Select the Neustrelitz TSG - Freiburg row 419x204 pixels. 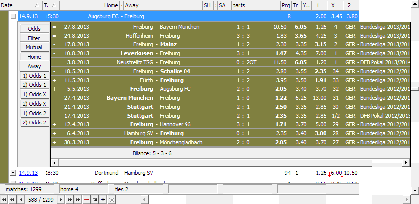click(231, 62)
